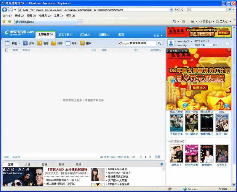Click the 新建 (New) task icon

point(8,43)
